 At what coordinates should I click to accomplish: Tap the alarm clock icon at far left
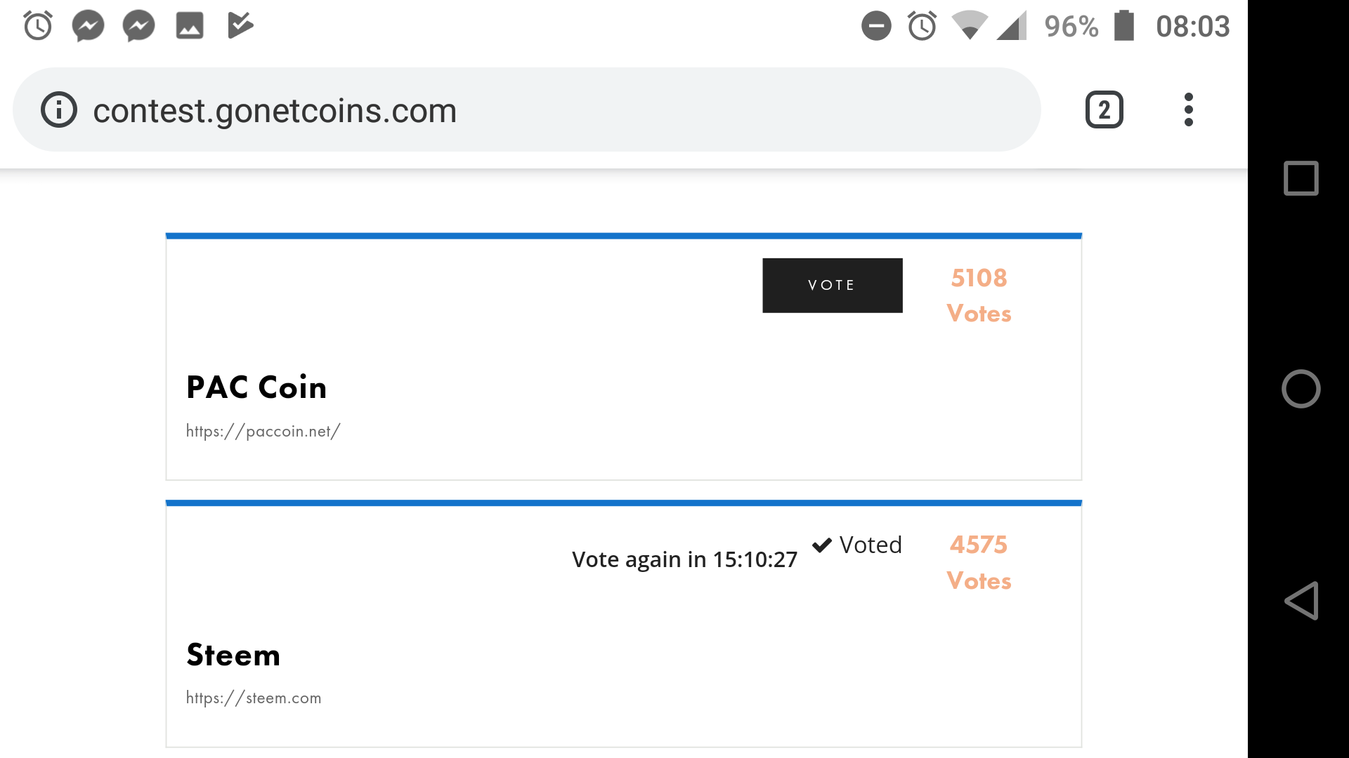(x=38, y=27)
